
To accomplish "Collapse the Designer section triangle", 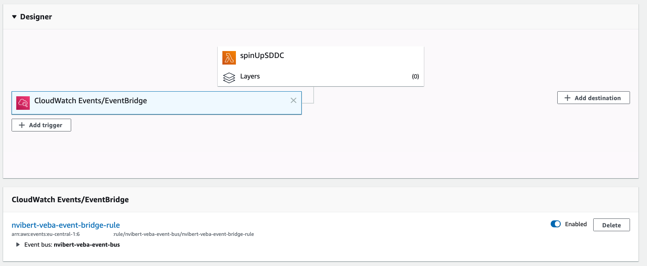I will coord(14,17).
